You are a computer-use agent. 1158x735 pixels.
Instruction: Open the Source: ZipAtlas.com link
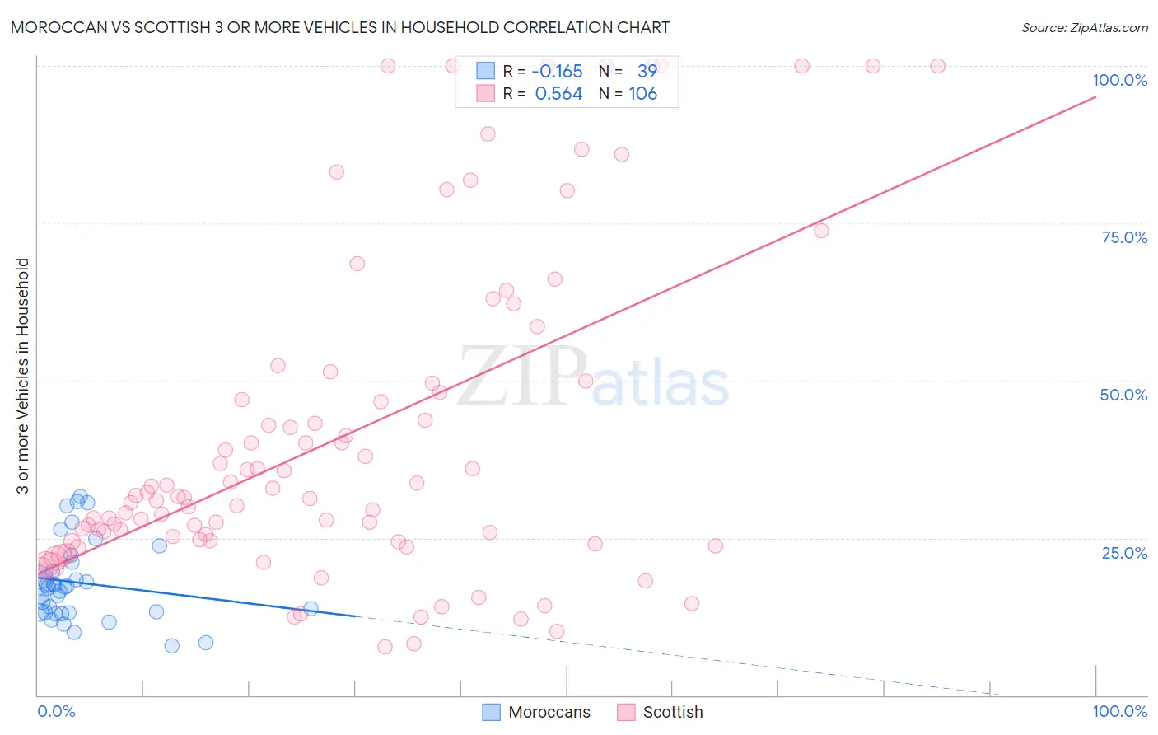1084,27
